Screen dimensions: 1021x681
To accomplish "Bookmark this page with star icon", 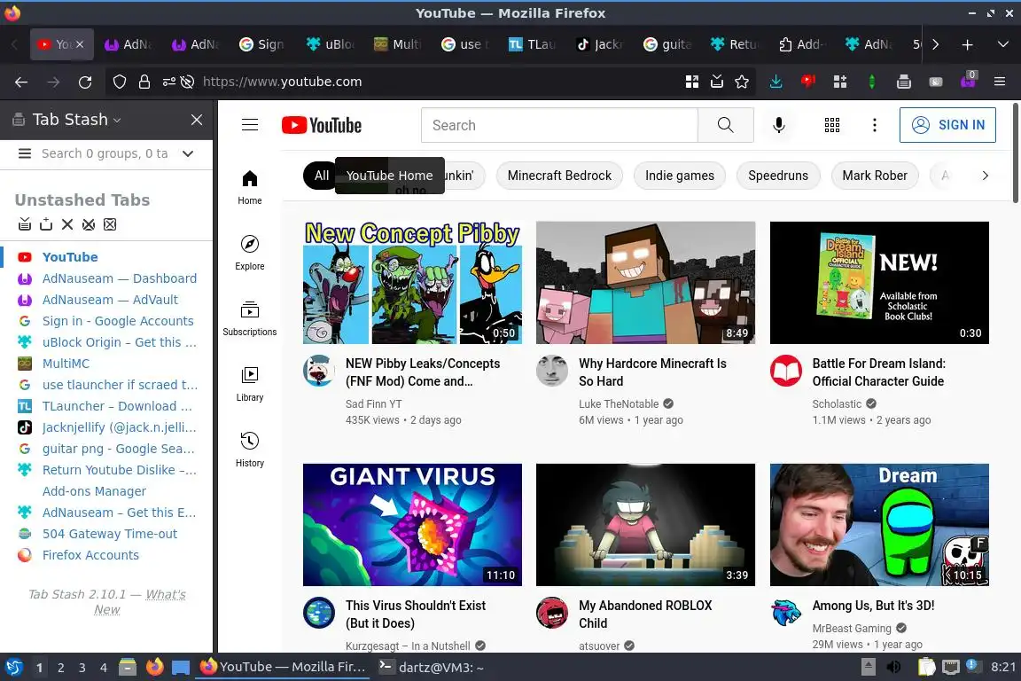I will (742, 82).
